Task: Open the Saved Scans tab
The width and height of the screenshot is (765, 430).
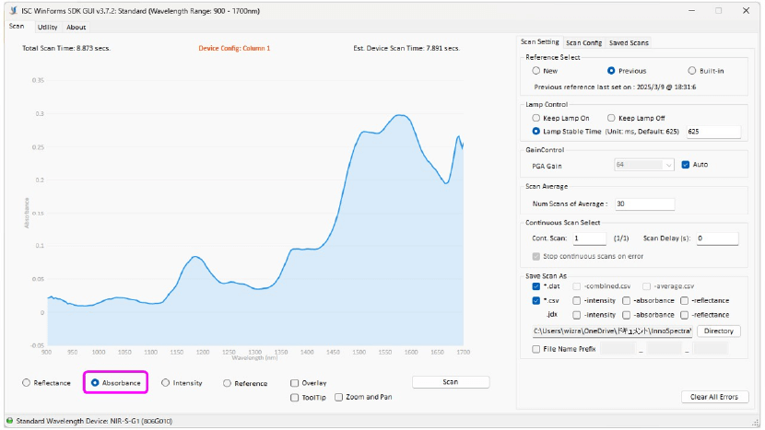Action: click(628, 42)
